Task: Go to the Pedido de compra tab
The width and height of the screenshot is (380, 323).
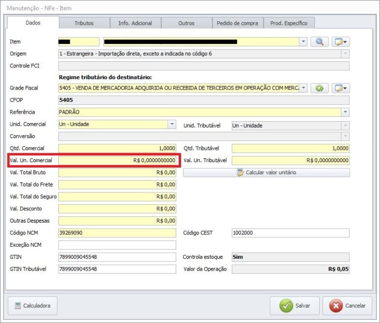Action: click(238, 23)
